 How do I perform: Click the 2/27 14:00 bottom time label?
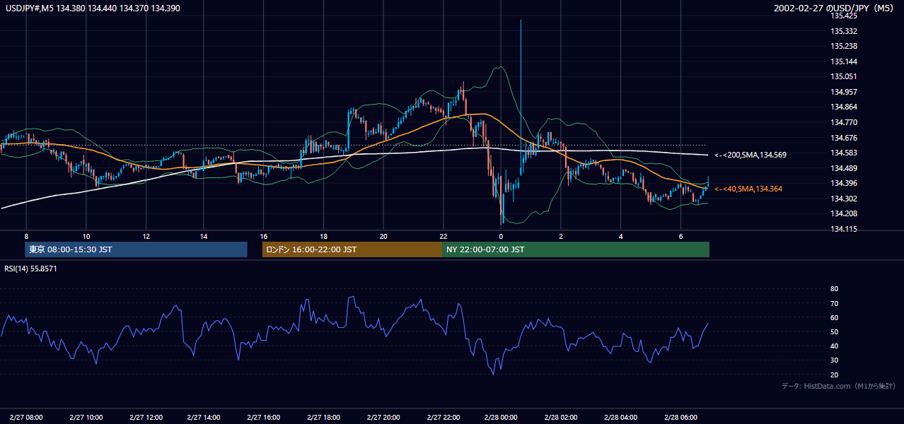204,417
